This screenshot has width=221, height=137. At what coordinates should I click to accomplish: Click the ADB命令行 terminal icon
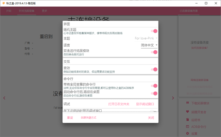187,126
